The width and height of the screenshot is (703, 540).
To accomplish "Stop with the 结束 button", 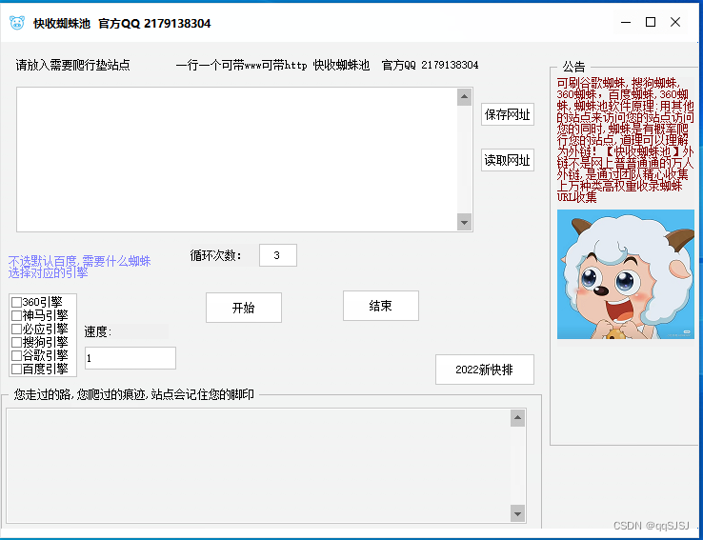I will [x=381, y=306].
